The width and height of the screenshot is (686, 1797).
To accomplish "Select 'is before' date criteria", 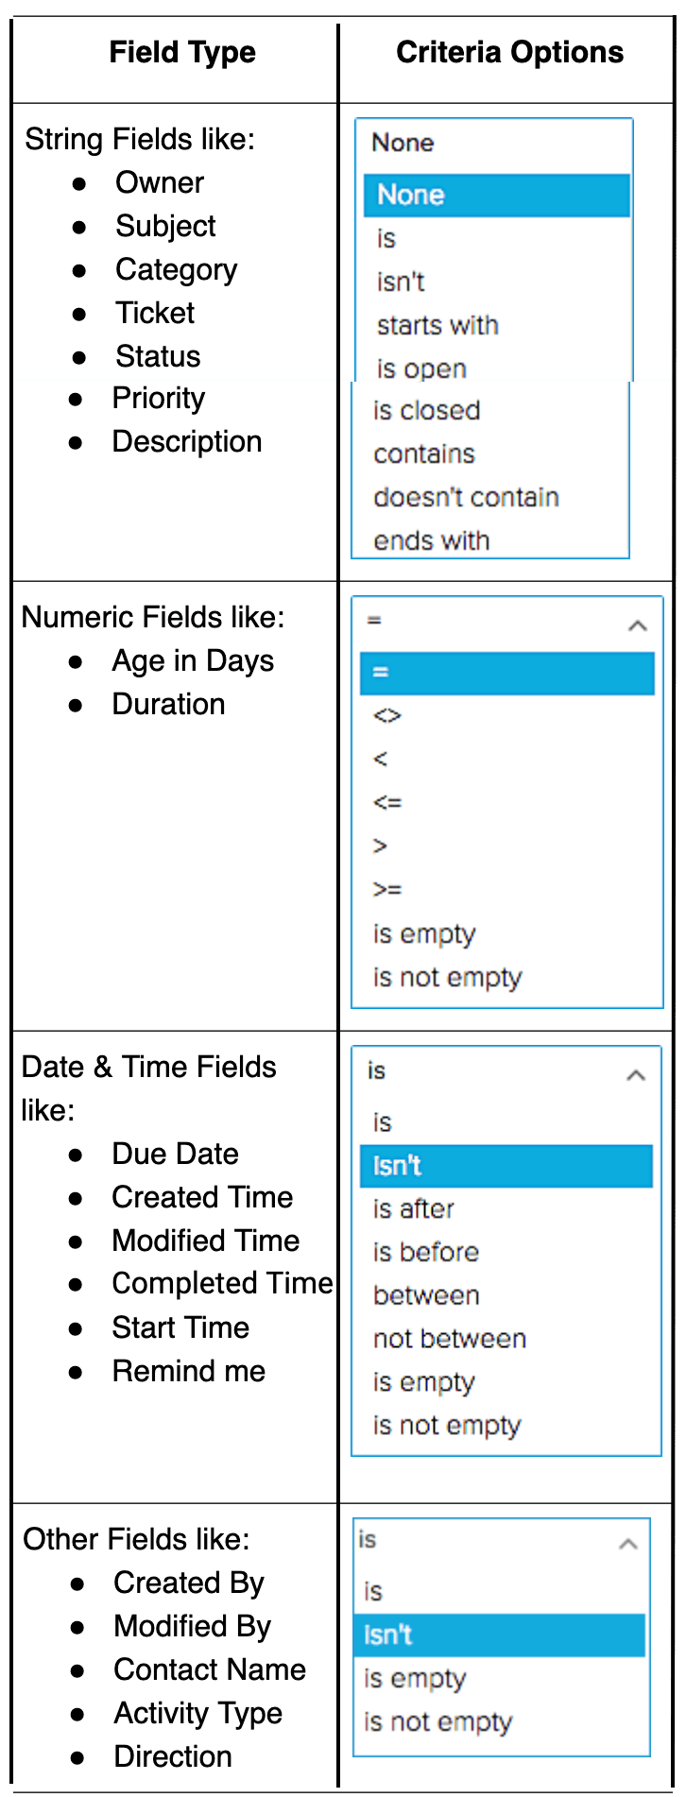I will pyautogui.click(x=426, y=1252).
